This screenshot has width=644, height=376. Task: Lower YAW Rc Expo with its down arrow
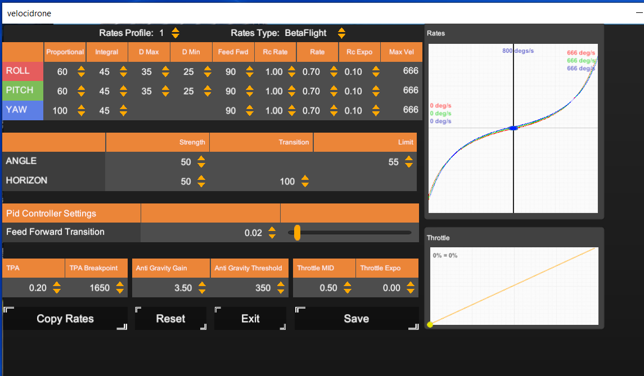pyautogui.click(x=376, y=114)
